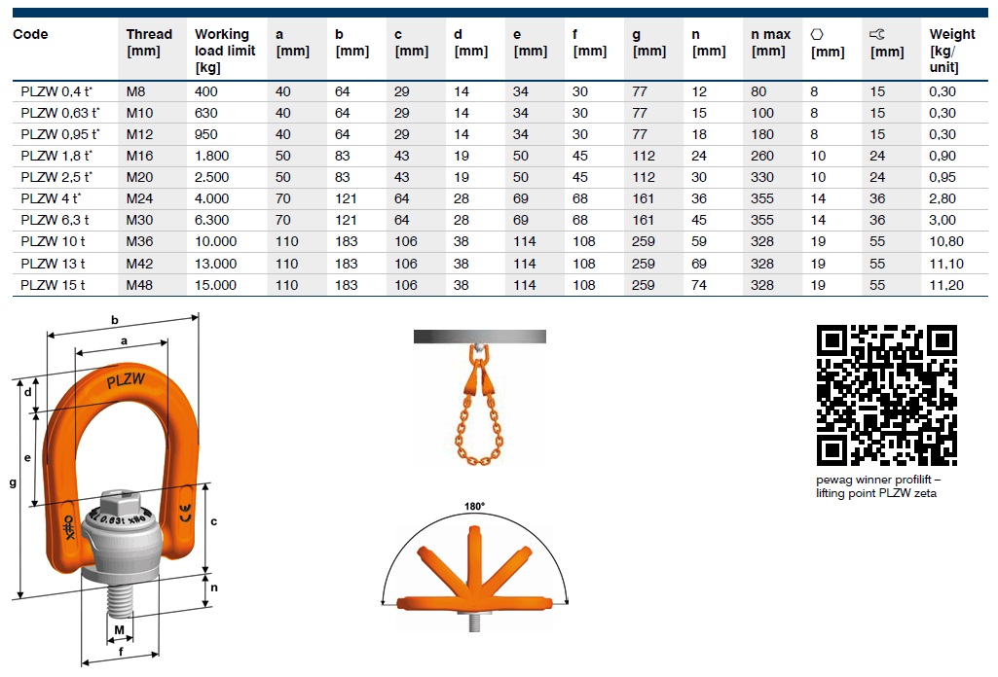Click the n max value '260'
Viewport: 998px width, 677px height.
point(762,156)
